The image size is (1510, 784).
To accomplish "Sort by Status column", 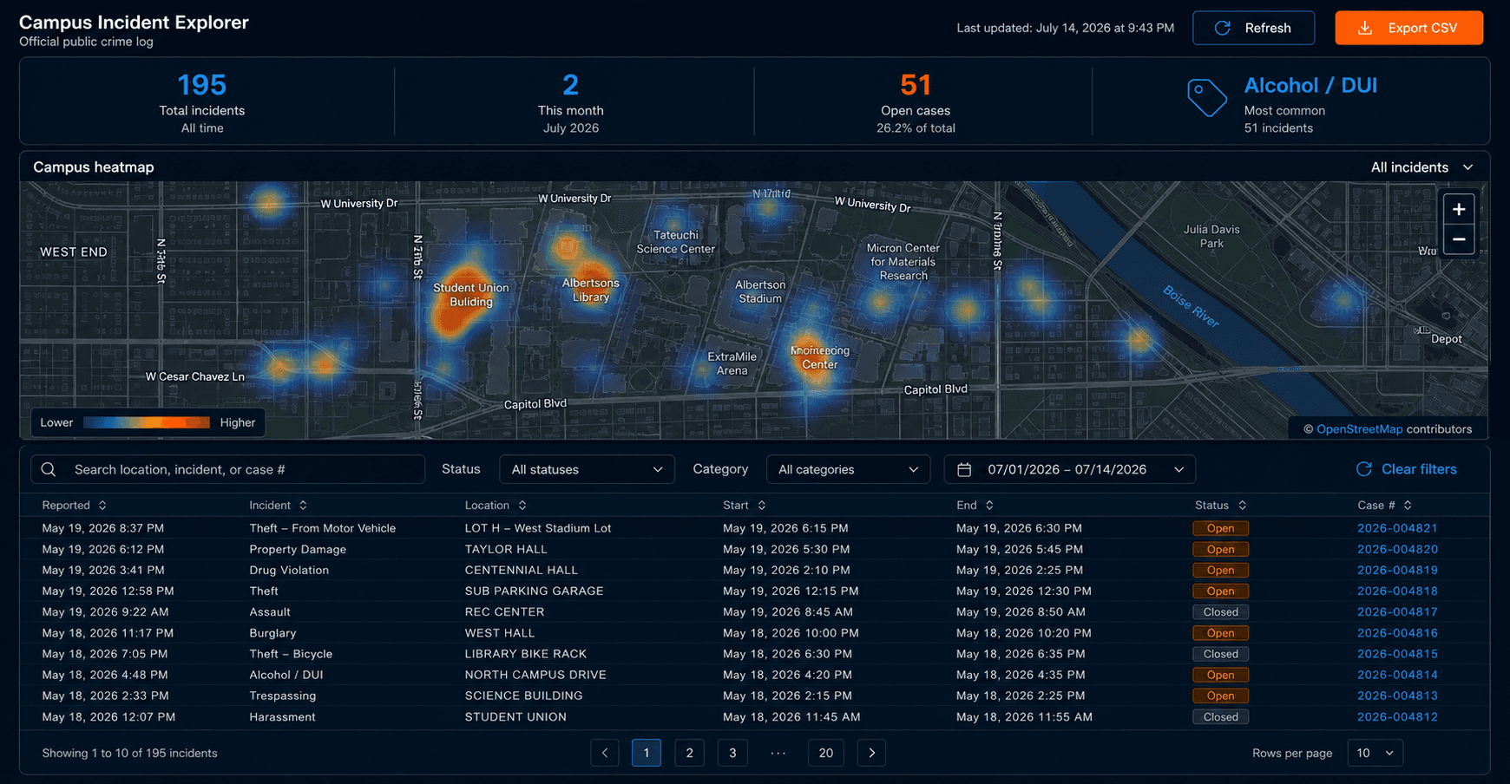I will pyautogui.click(x=1220, y=505).
